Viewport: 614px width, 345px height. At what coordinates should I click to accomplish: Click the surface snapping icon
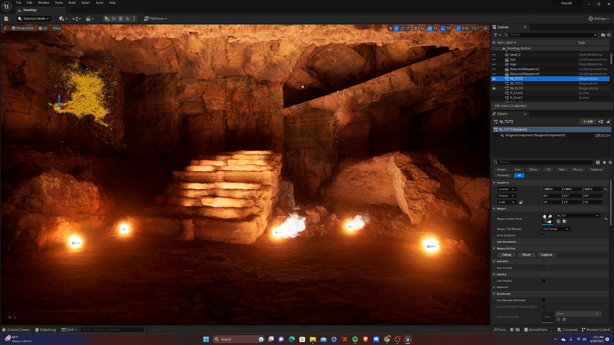[x=422, y=28]
